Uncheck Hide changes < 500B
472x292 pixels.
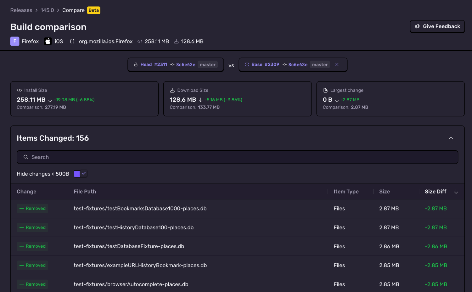click(x=80, y=173)
